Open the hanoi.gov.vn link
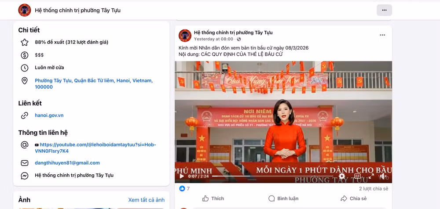Image resolution: width=440 pixels, height=209 pixels. point(49,115)
